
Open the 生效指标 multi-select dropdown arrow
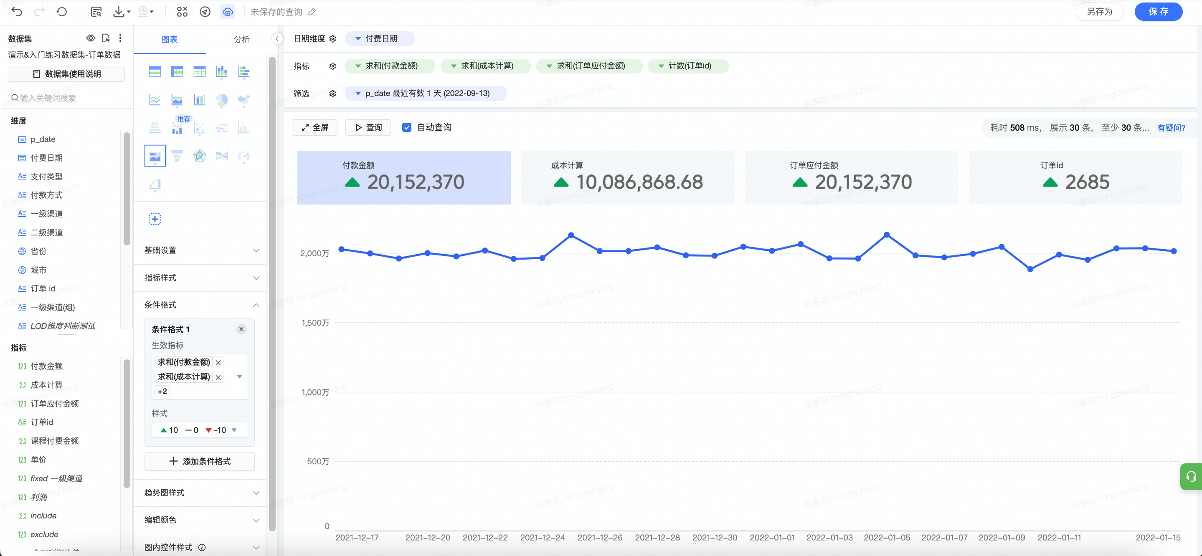coord(239,377)
